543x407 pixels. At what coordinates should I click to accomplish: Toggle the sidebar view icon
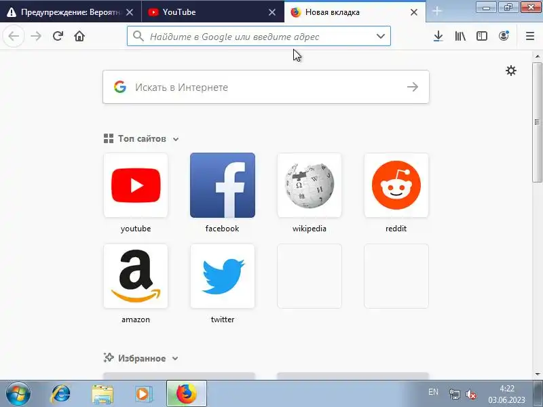[482, 36]
